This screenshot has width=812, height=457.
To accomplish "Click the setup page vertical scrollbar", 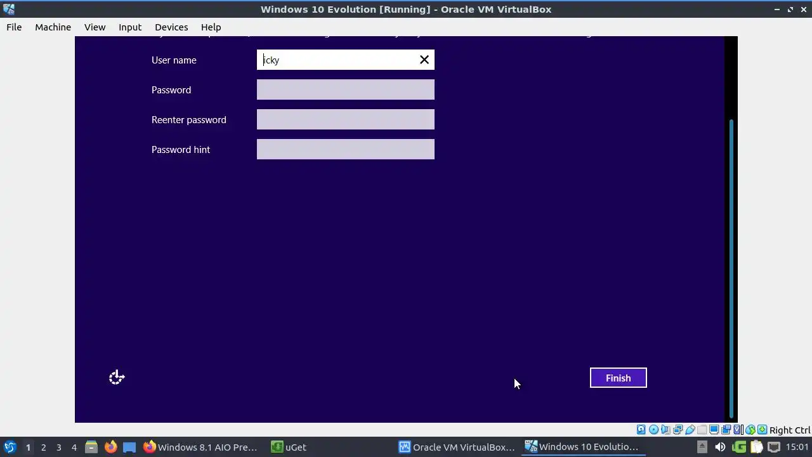I will tap(731, 268).
